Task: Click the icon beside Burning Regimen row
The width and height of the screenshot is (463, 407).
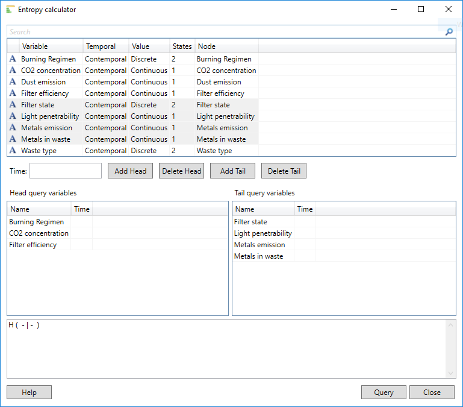Action: 13,59
